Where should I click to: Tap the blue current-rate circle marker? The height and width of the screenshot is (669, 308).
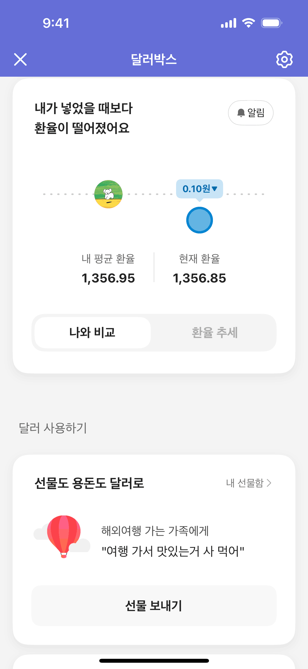pos(199,220)
